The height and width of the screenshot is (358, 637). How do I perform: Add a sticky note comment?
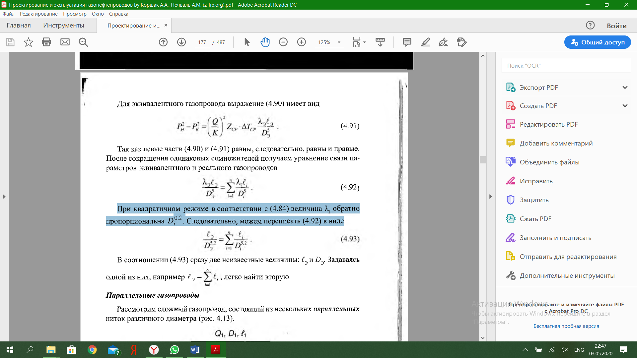click(407, 42)
